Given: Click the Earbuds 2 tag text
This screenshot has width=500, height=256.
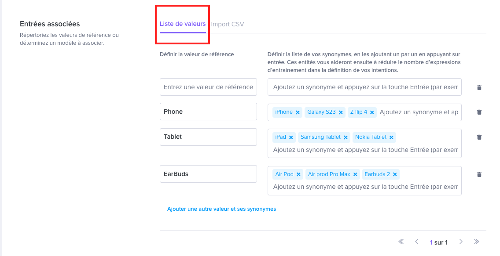Looking at the screenshot, I should (377, 174).
